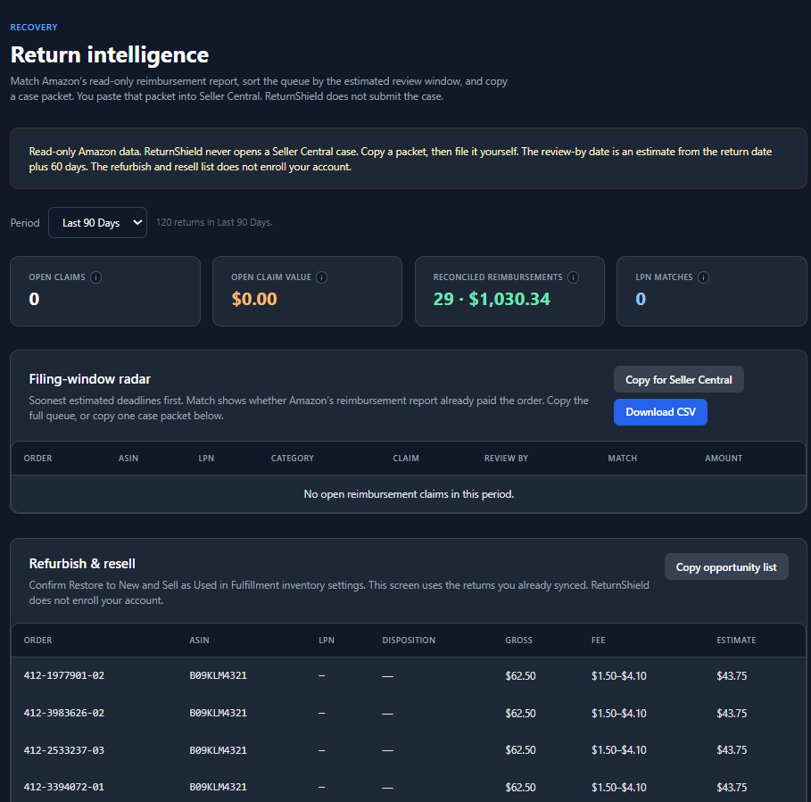The height and width of the screenshot is (802, 811).
Task: Click the $43.75 estimate for order 412-3983626-02
Action: [x=732, y=713]
